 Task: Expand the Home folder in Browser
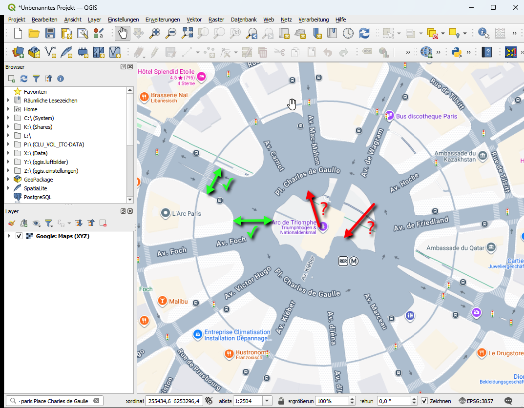point(8,109)
